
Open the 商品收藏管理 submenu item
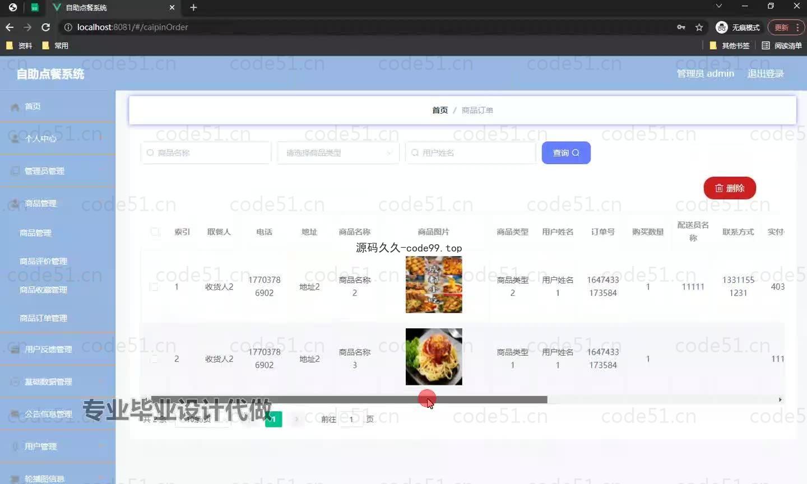pos(58,290)
